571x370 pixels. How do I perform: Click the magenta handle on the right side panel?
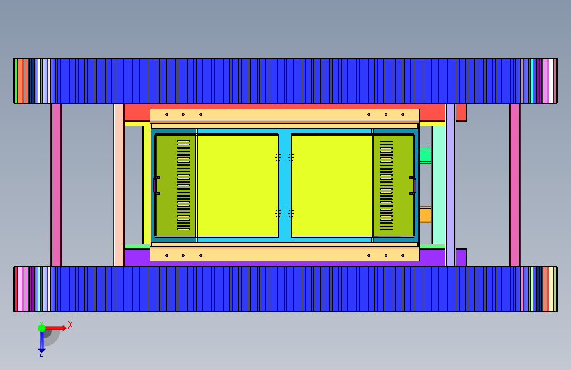click(413, 186)
